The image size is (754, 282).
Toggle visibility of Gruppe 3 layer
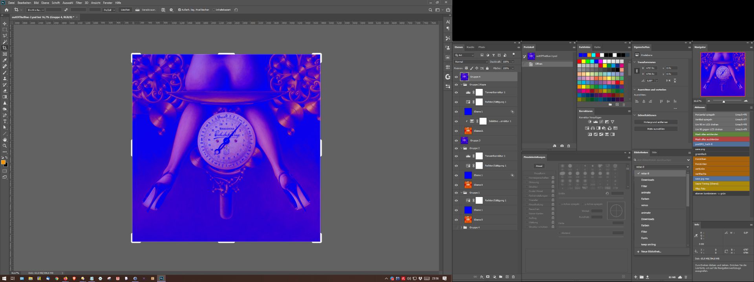click(x=456, y=140)
